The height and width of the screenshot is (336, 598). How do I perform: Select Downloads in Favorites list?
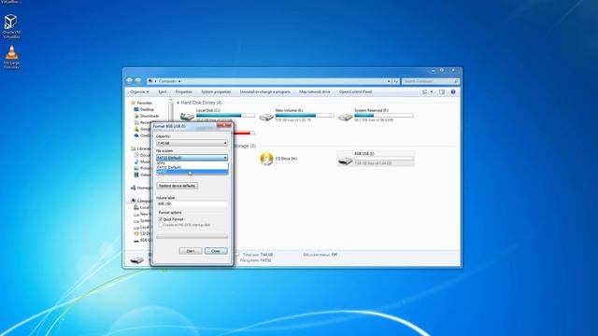click(149, 116)
